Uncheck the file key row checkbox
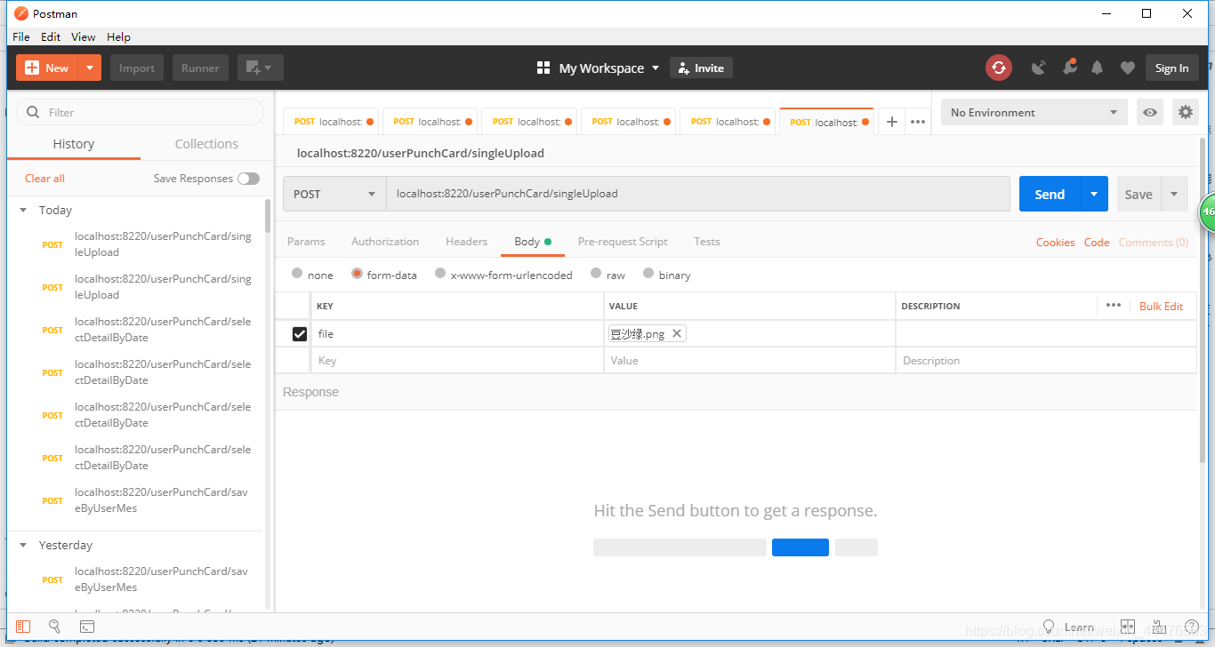Viewport: 1215px width, 647px height. tap(300, 334)
